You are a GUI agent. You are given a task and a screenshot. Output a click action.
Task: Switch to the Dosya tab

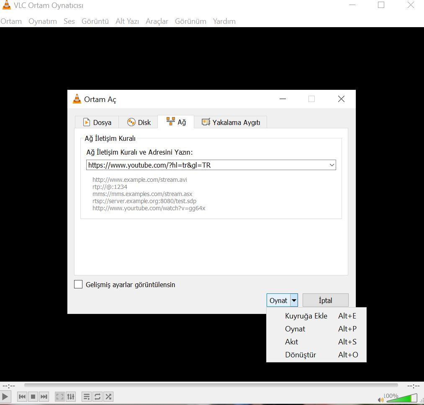coord(97,122)
